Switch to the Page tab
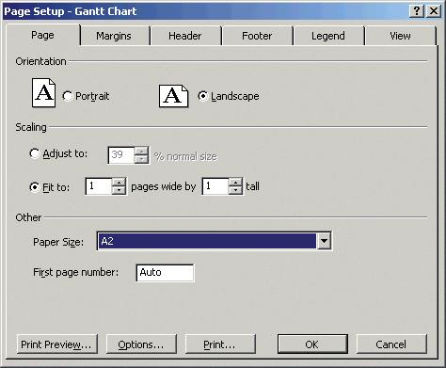This screenshot has width=446, height=368. pos(42,35)
